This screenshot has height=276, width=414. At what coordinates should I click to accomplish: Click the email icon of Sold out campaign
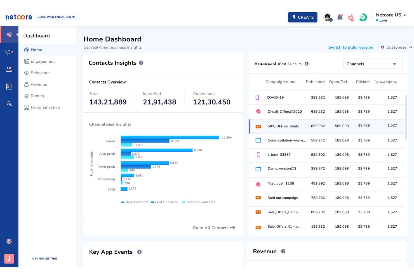258,198
